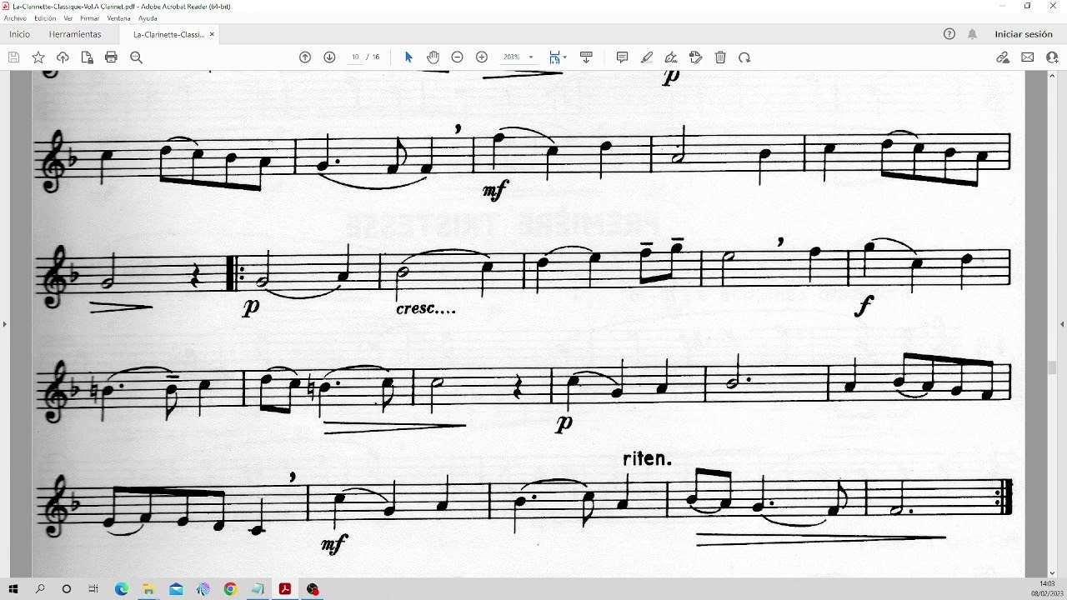1067x600 pixels.
Task: Go to next page arrow
Action: tap(329, 57)
